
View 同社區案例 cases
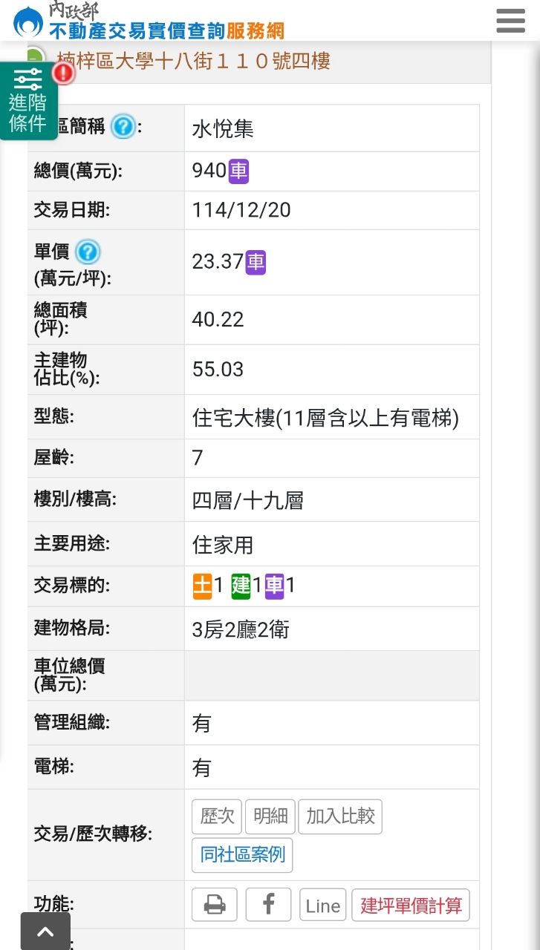(x=242, y=855)
